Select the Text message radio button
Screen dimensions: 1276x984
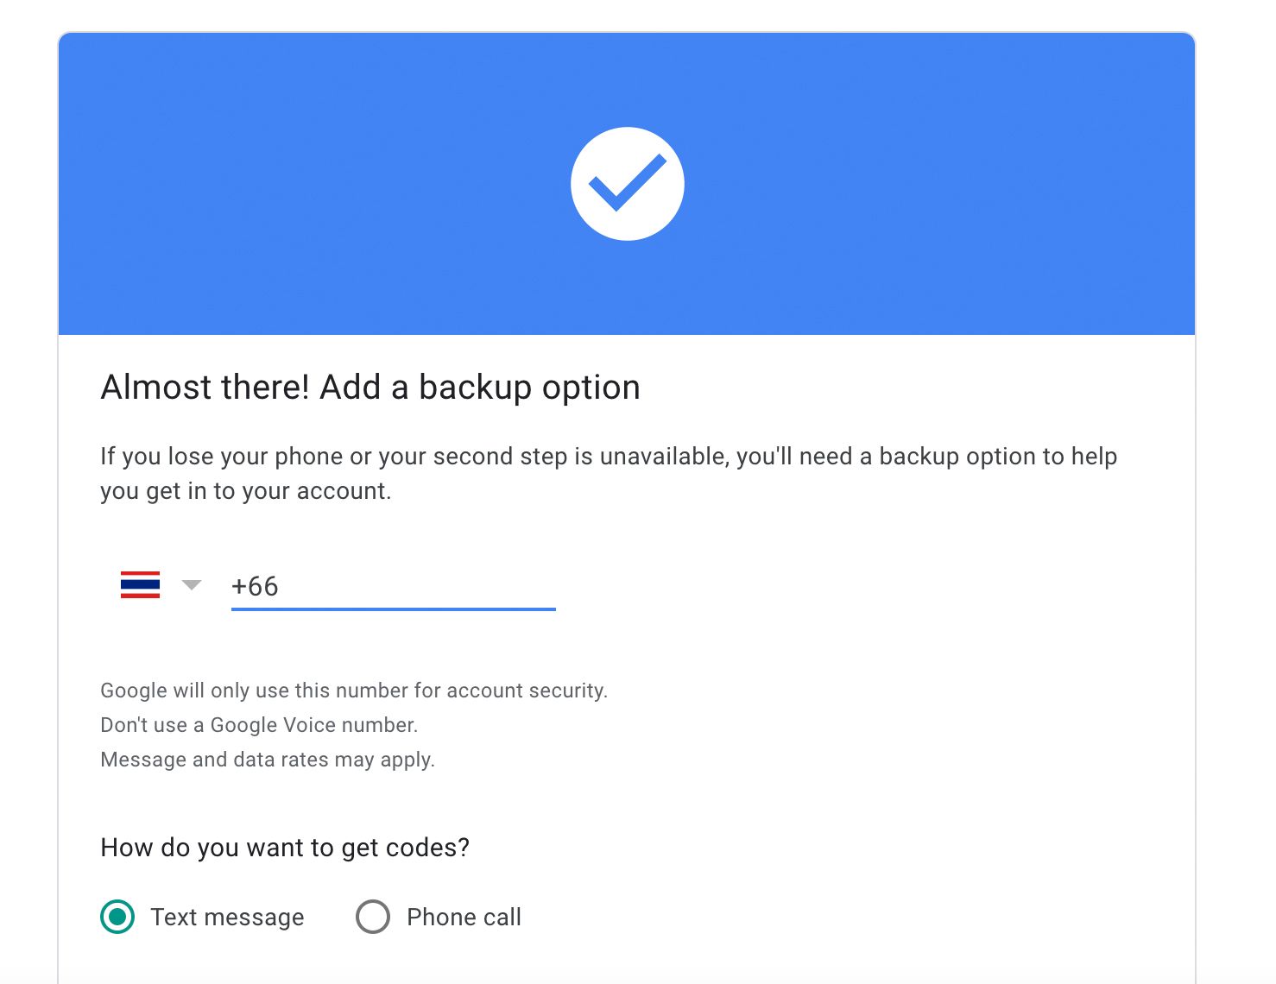(117, 917)
